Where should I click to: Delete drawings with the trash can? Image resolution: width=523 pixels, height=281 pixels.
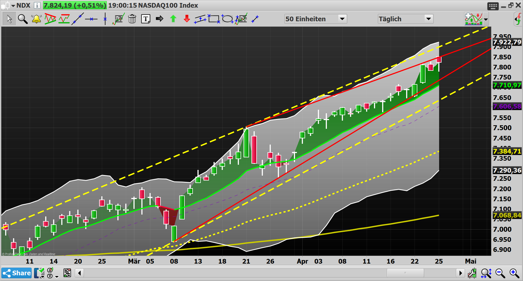pyautogui.click(x=132, y=19)
